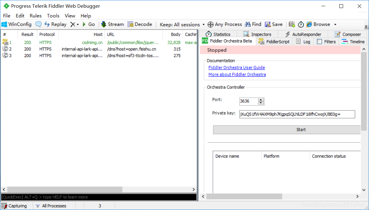Click the camera screenshot icon
369x210 pixels.
pyautogui.click(x=292, y=24)
